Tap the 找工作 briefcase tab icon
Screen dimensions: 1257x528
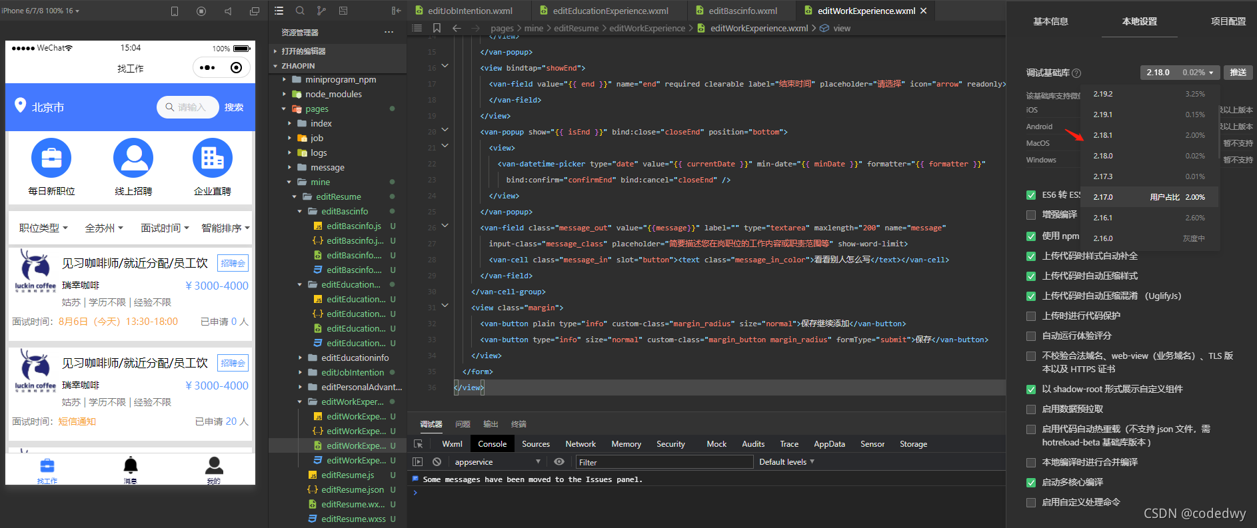point(47,465)
